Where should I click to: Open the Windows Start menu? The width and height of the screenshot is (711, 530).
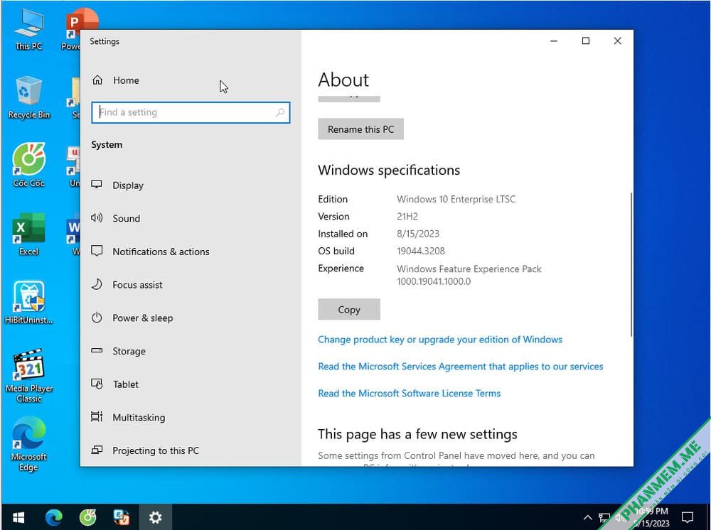(18, 517)
